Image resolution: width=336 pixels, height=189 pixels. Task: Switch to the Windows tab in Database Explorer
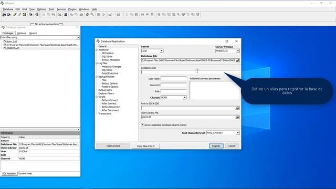pyautogui.click(x=22, y=33)
